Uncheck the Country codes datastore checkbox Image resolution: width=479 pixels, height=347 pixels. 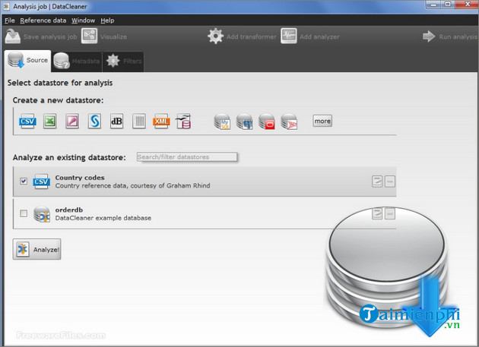tap(24, 181)
